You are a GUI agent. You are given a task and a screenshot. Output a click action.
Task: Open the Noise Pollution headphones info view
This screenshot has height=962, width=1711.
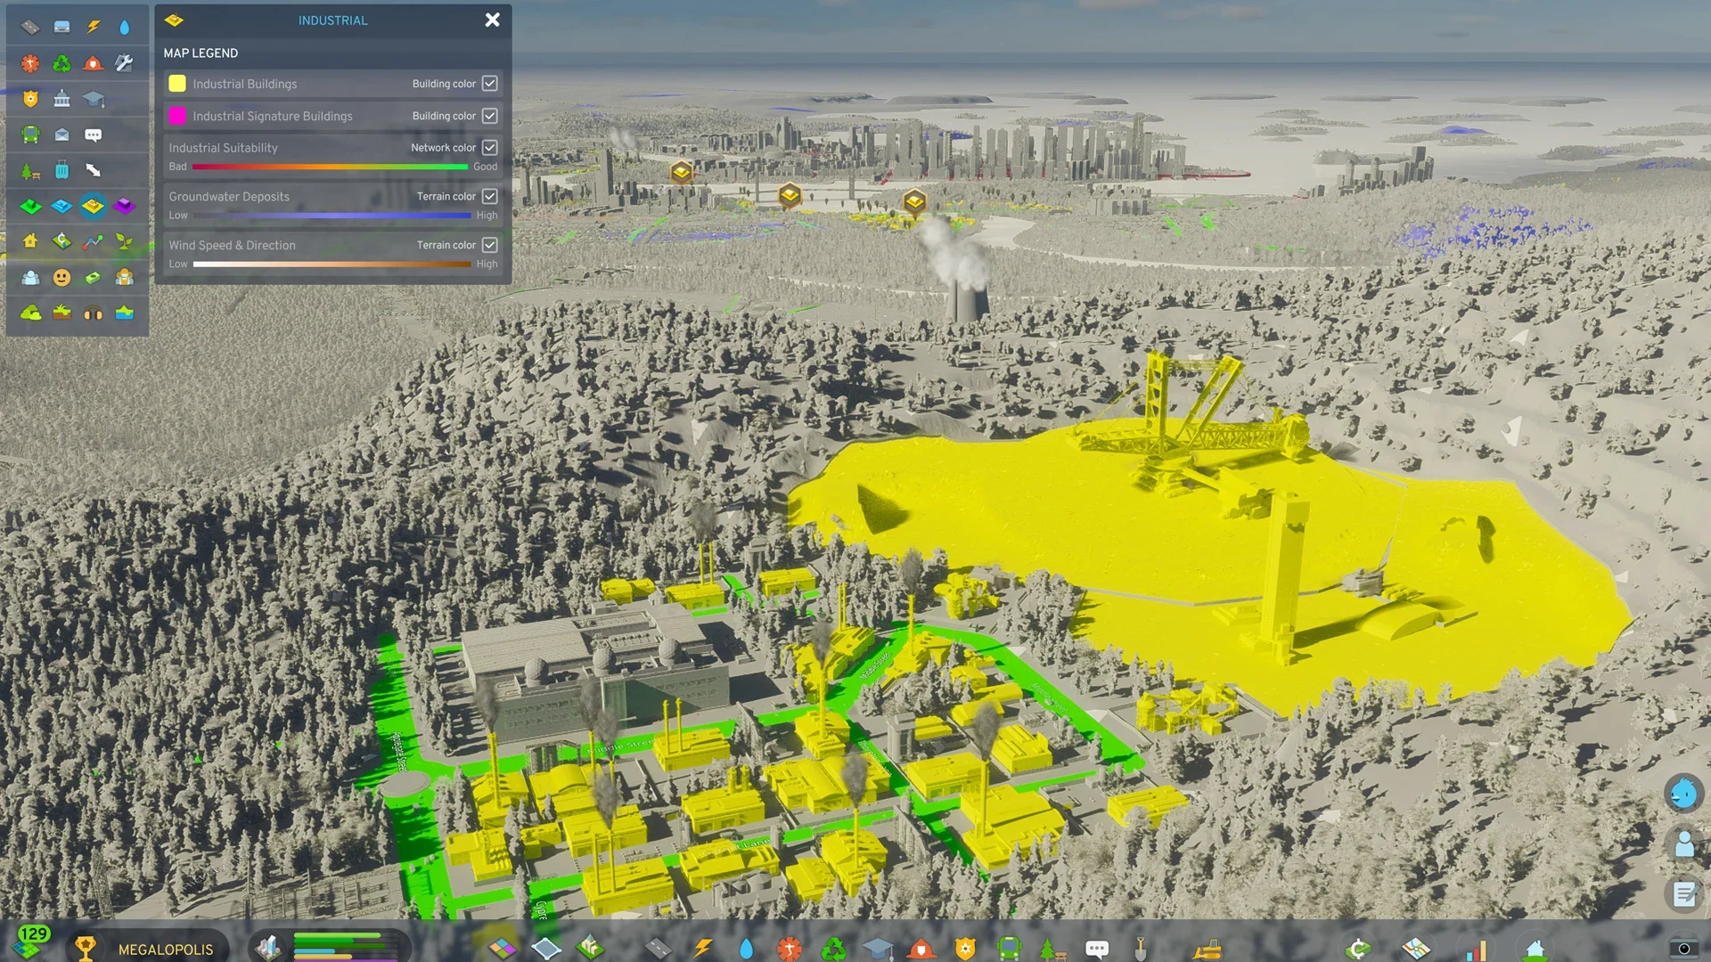coord(93,313)
